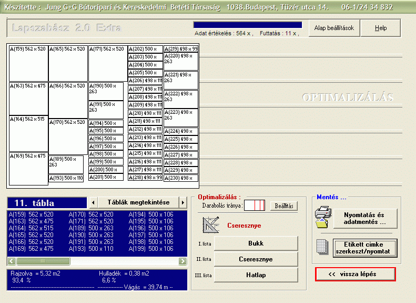Show next board with right arrow
The image size is (416, 303).
point(183,202)
